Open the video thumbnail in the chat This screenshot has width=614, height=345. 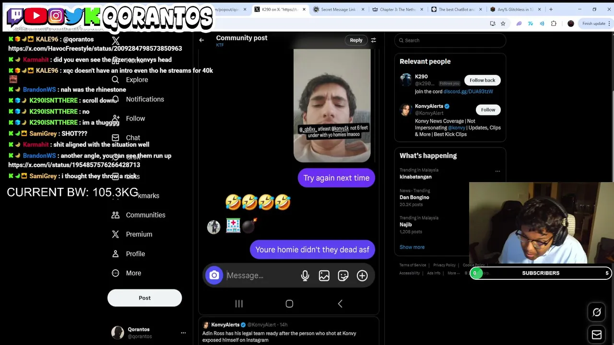332,105
